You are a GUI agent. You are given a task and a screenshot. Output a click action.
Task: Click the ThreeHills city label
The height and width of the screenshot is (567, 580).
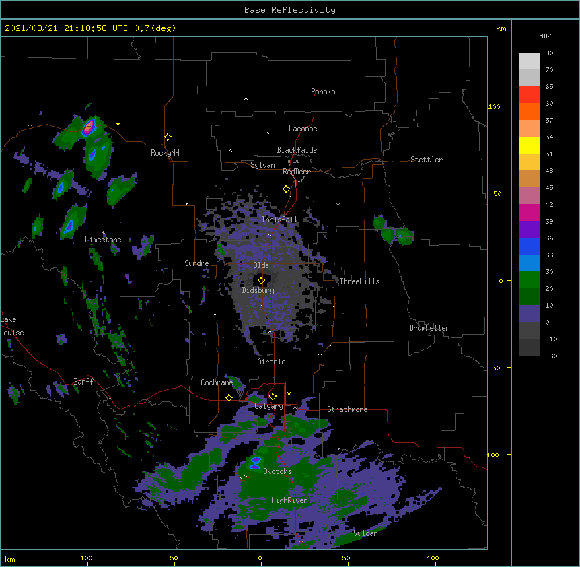point(359,281)
